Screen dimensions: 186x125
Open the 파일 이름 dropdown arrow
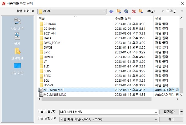pos(156,112)
